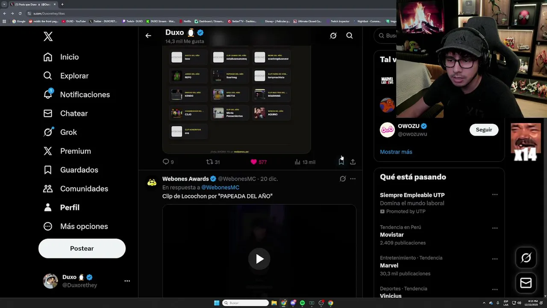Open the awards results image
547x308 pixels.
pos(236,99)
